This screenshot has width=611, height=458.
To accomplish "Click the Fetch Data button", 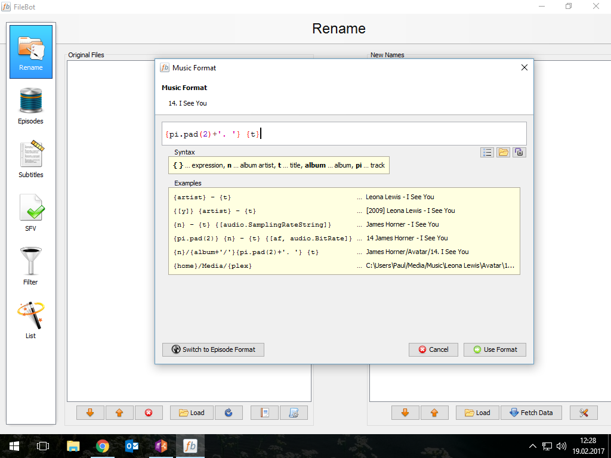I will 531,413.
